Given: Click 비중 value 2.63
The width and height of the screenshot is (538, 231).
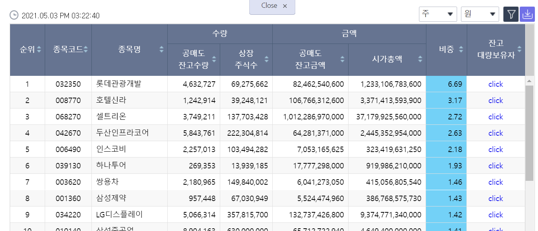Looking at the screenshot, I should point(455,133).
